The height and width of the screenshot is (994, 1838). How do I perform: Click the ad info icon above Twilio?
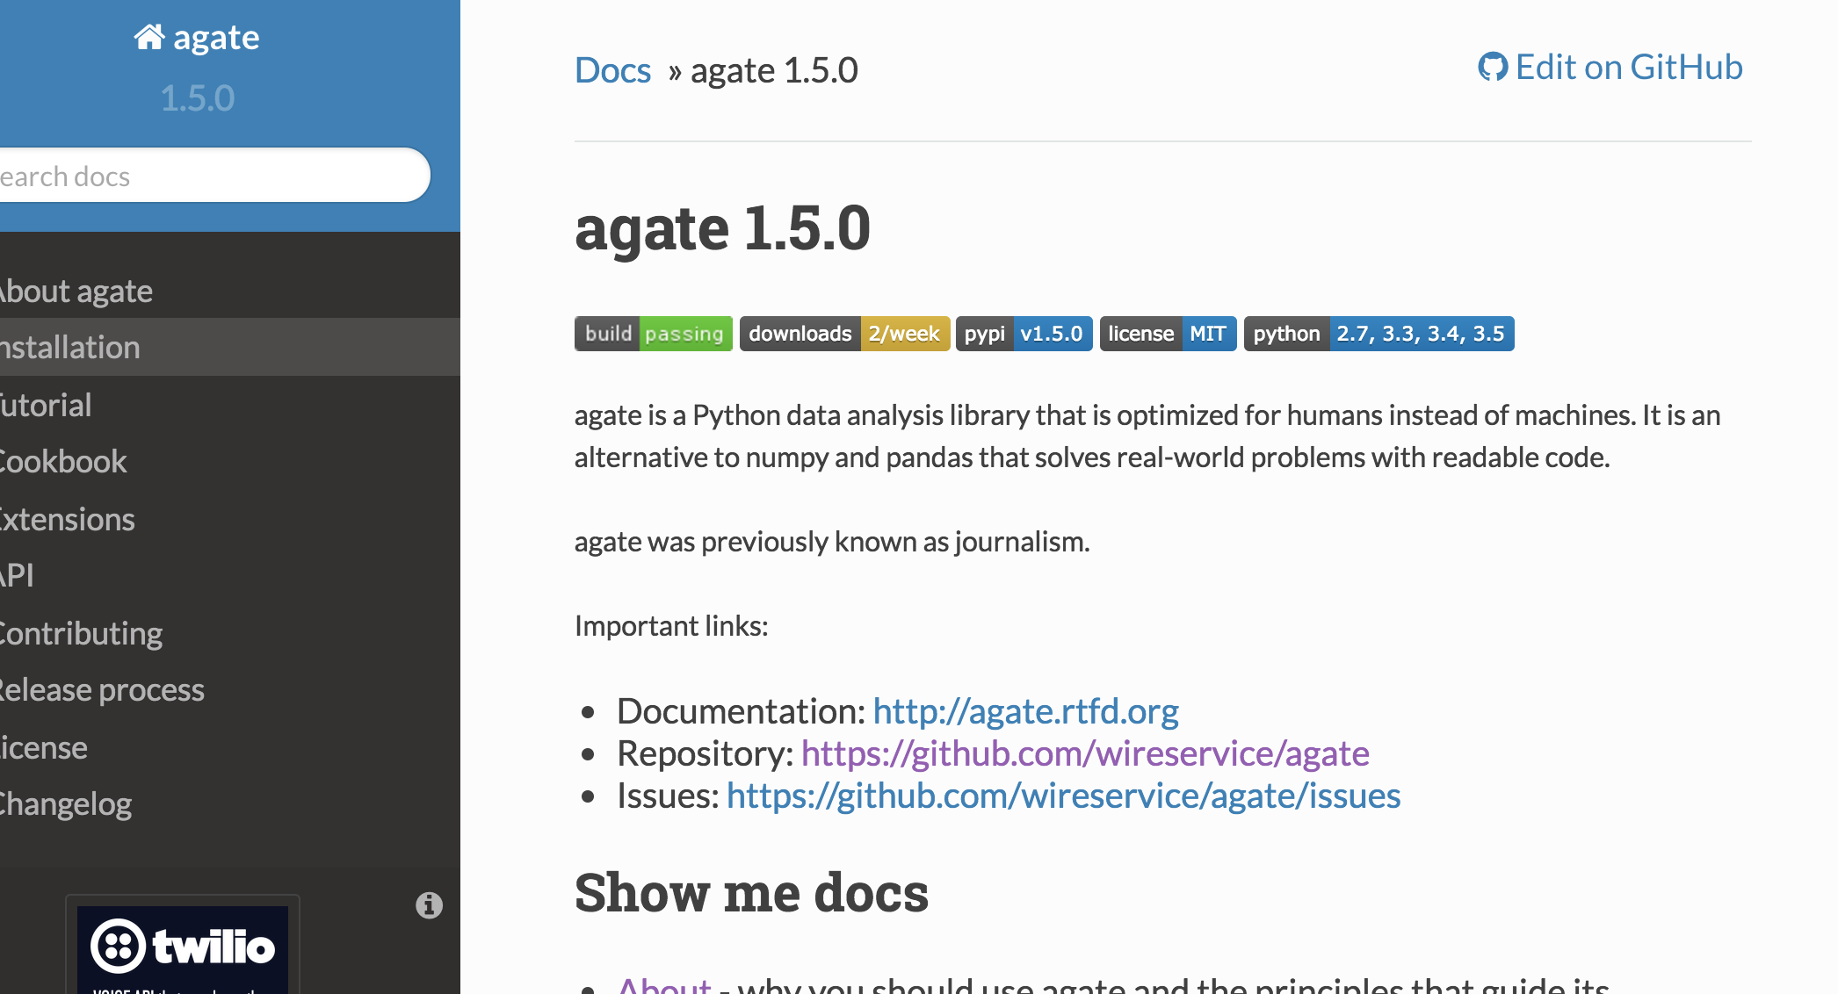[429, 904]
